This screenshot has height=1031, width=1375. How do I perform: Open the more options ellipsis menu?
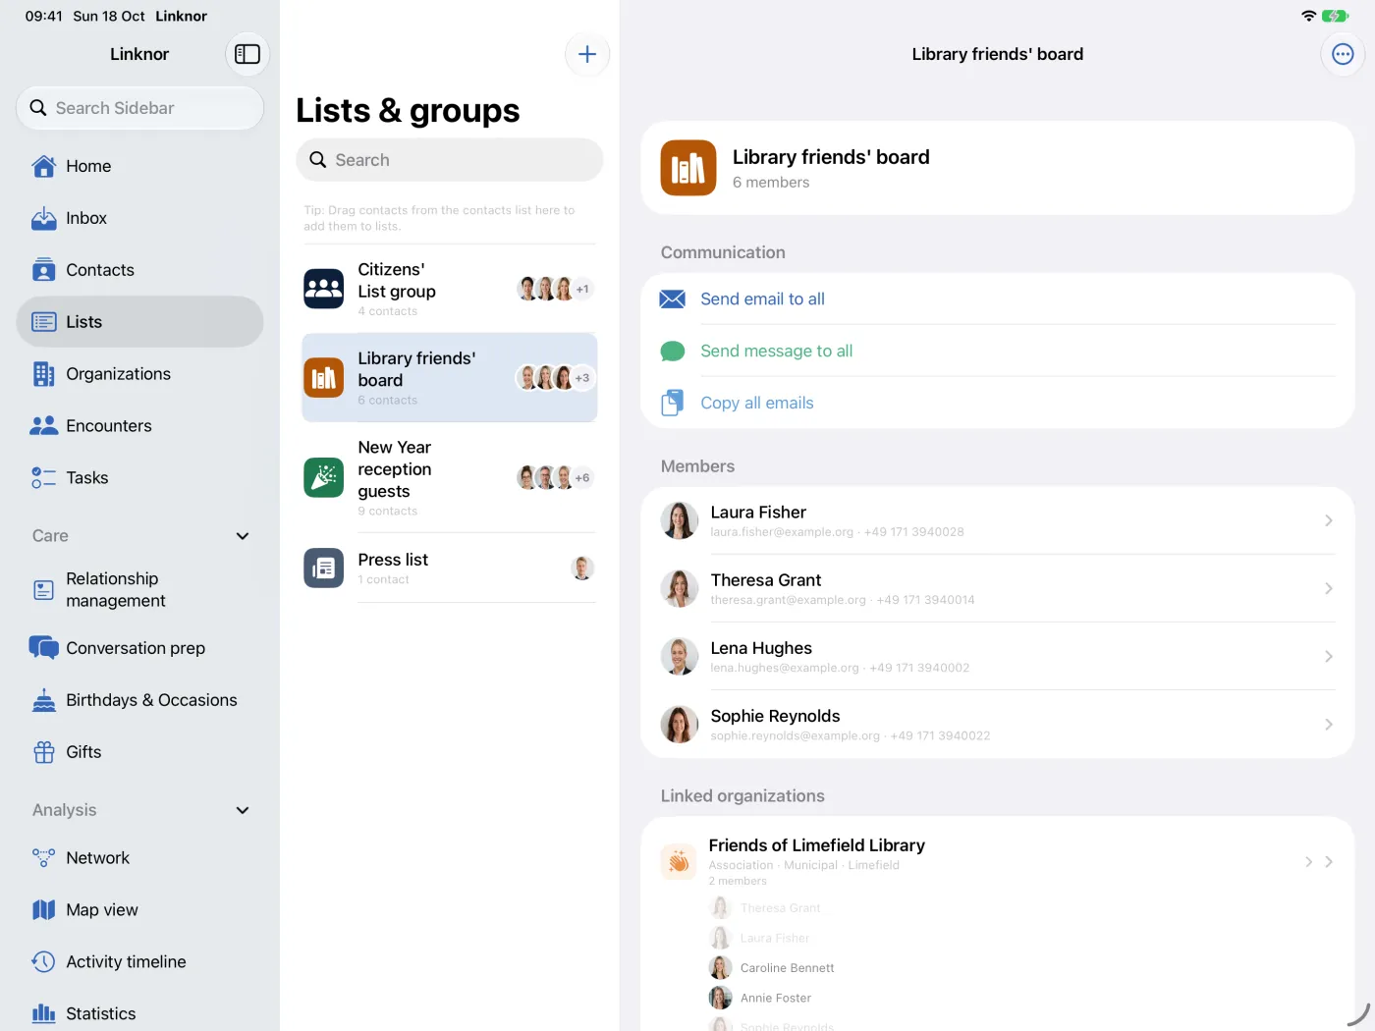[x=1343, y=54]
